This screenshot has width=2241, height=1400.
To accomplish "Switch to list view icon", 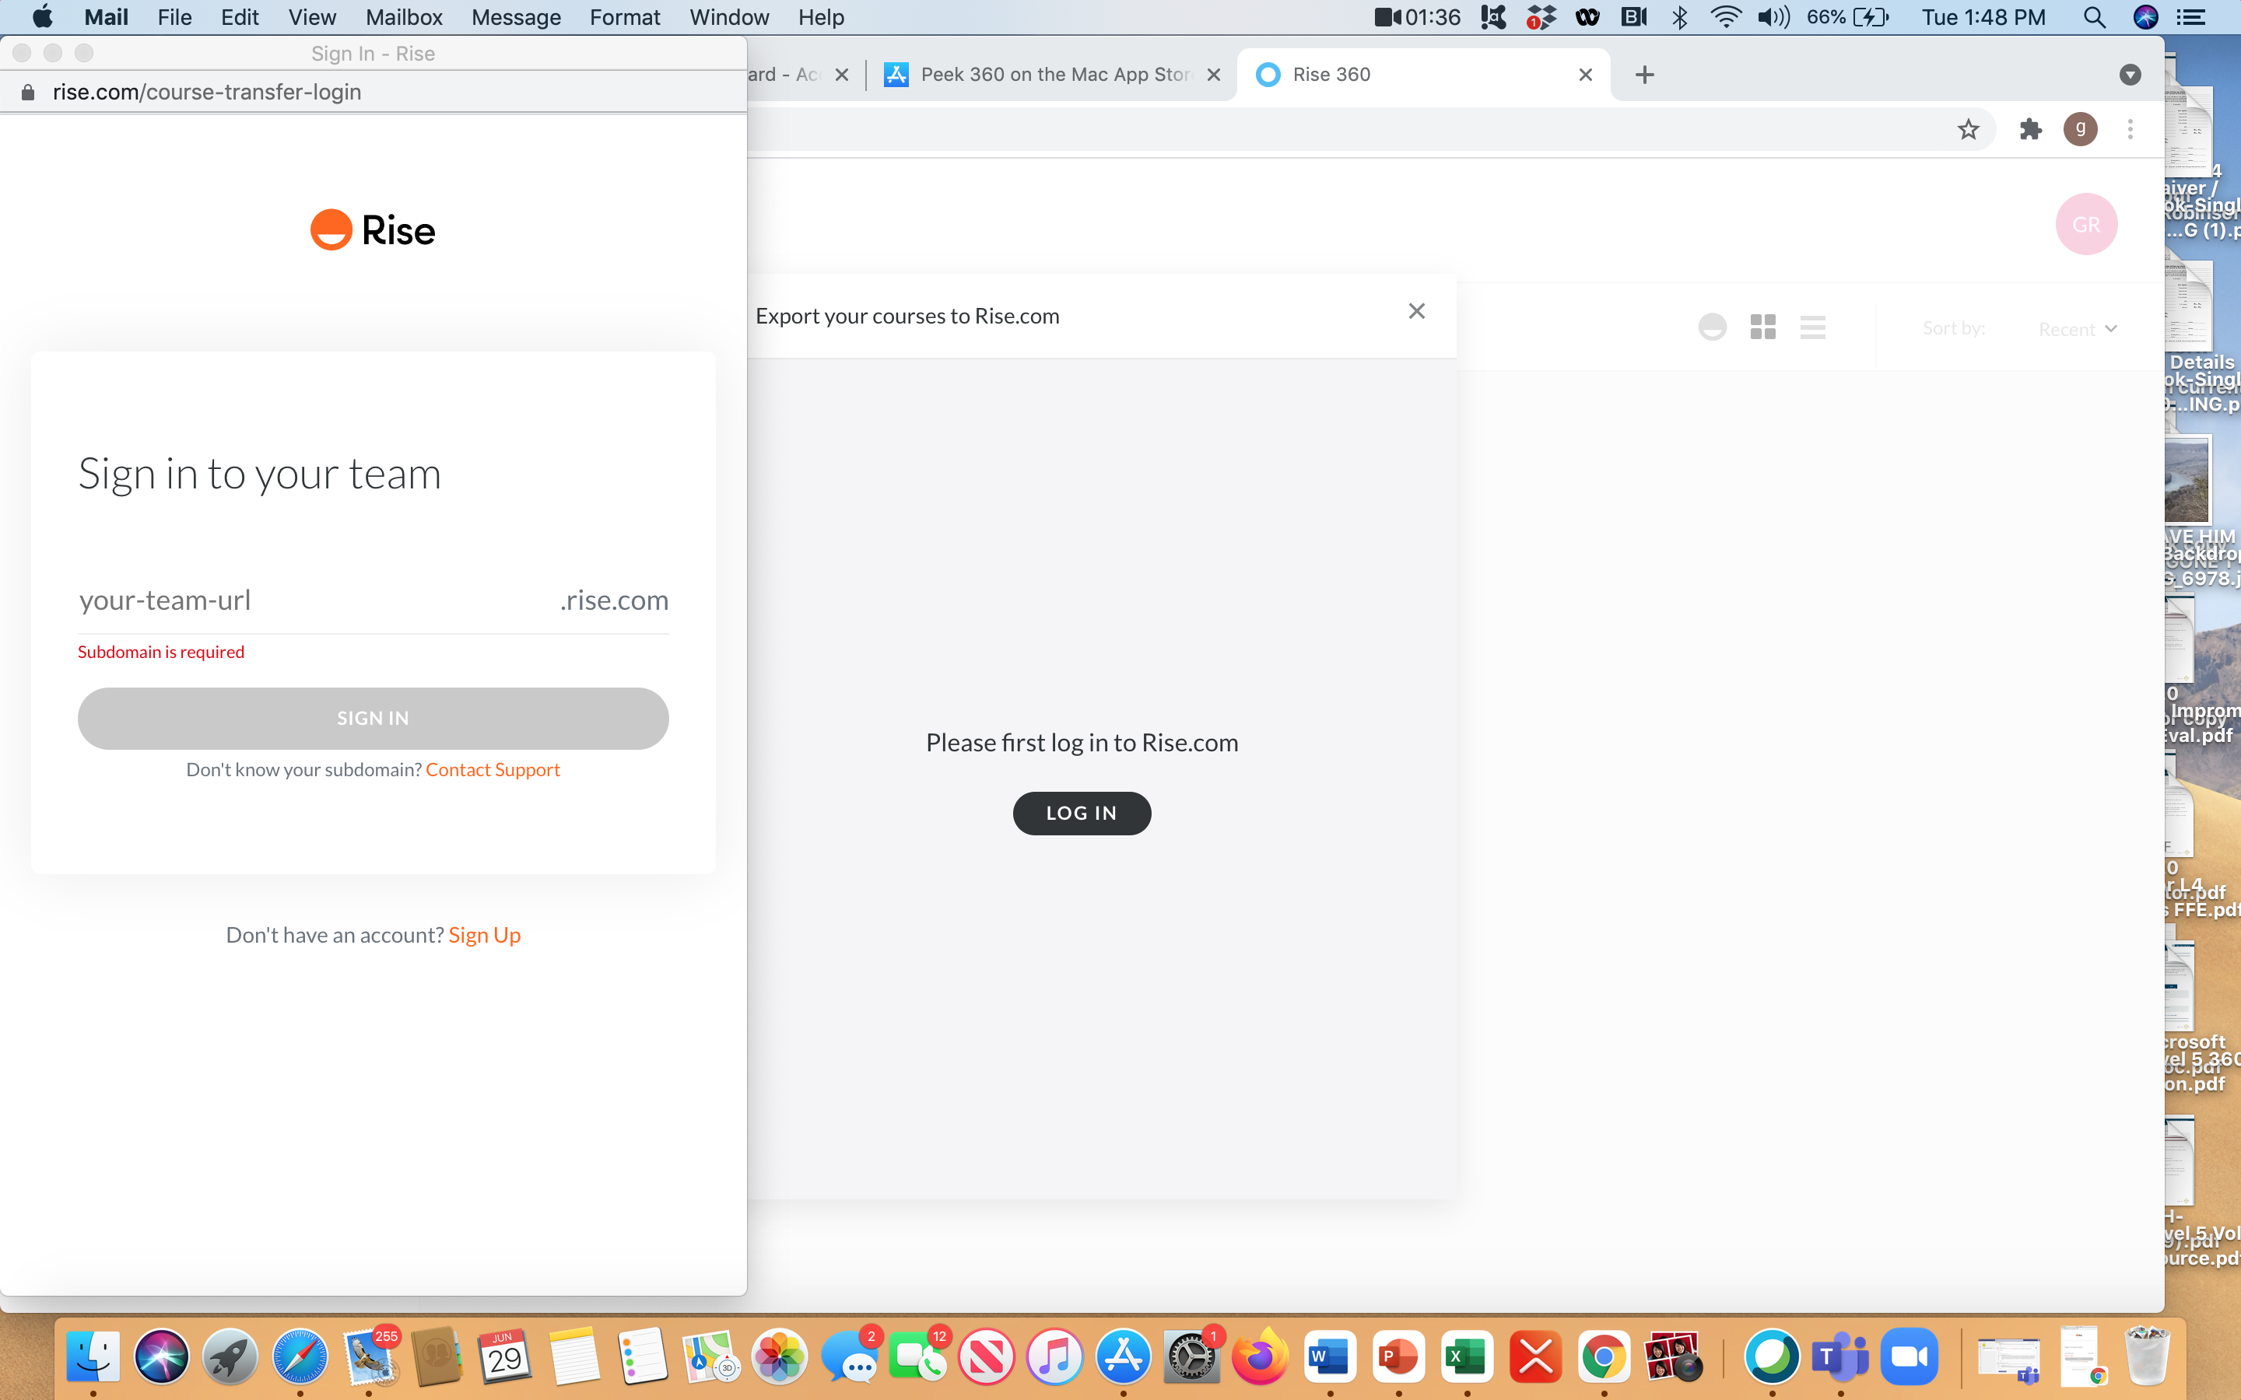I will point(1812,327).
